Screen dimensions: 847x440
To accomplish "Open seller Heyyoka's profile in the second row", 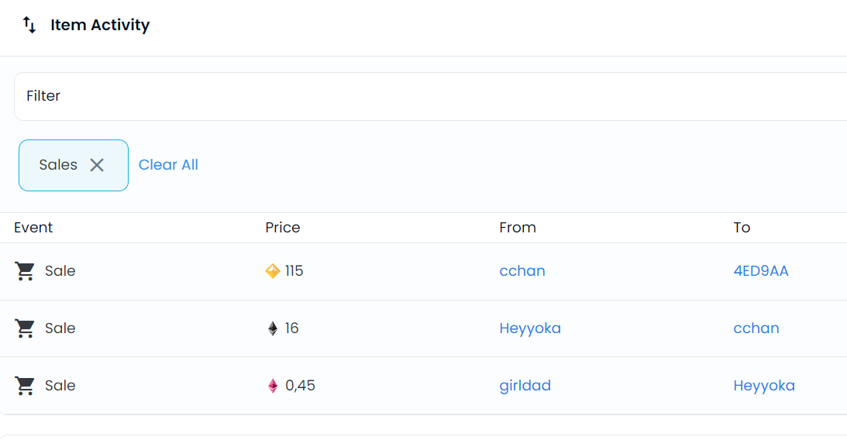I will 530,328.
